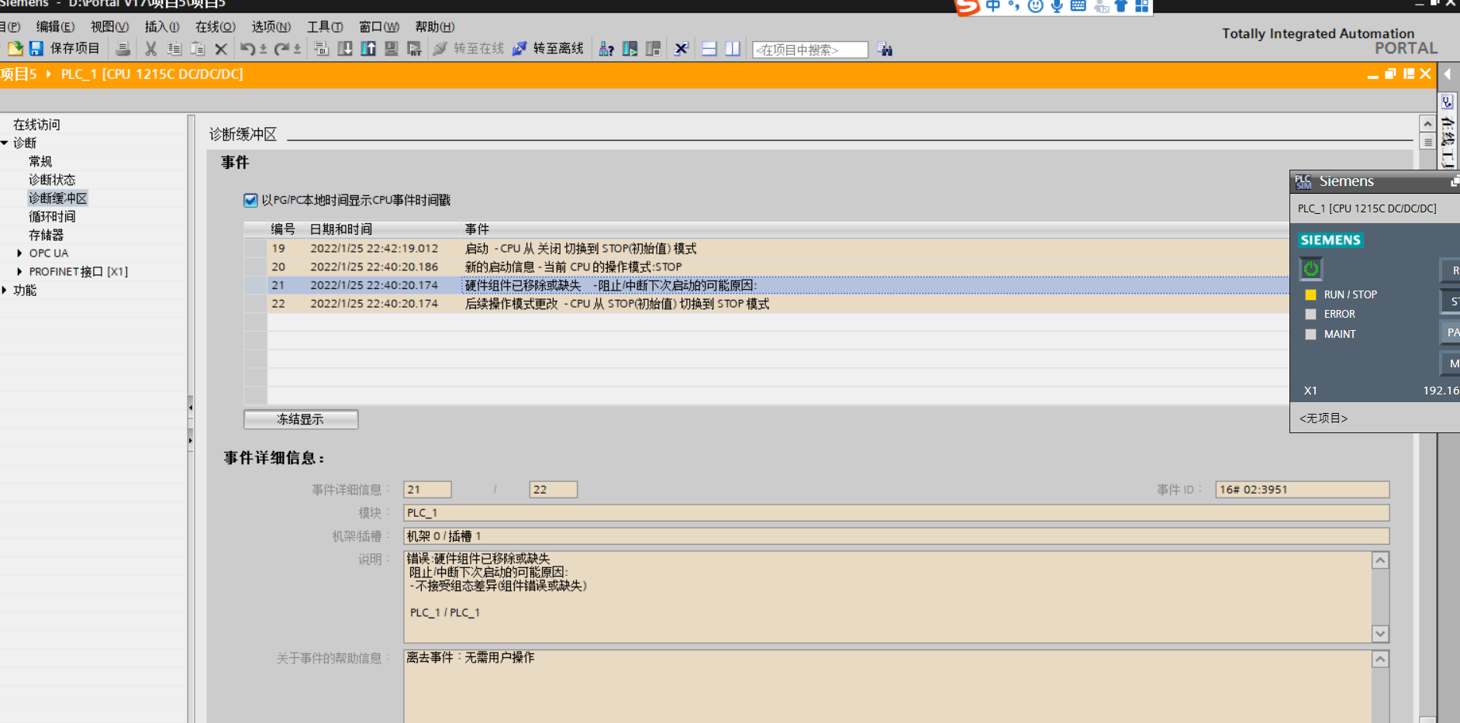Click the 保存项目 button label
1460x723 pixels.
75,49
